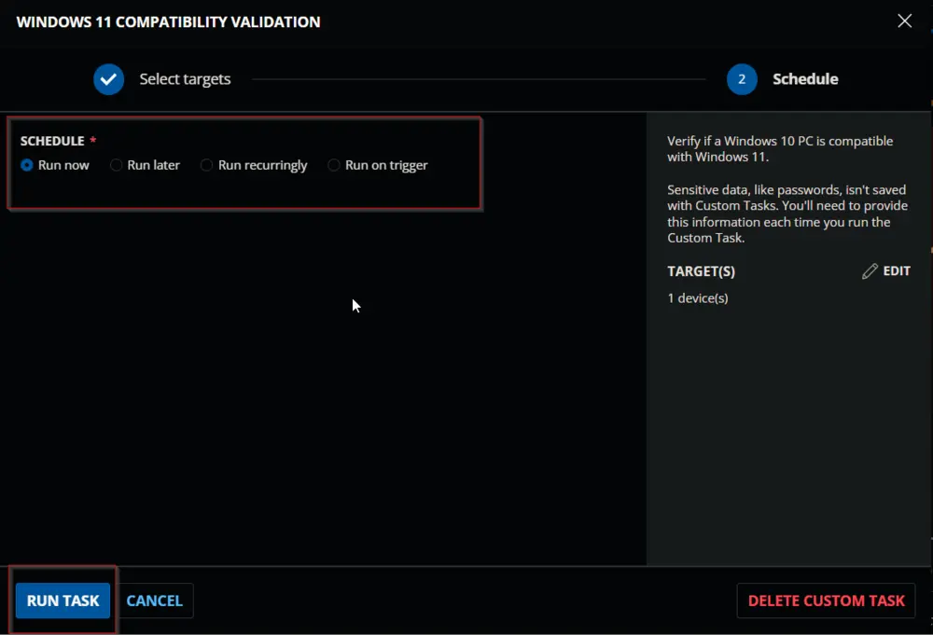Click the SCHEDULE heading label
Screen dimensions: 933x635
pos(52,141)
